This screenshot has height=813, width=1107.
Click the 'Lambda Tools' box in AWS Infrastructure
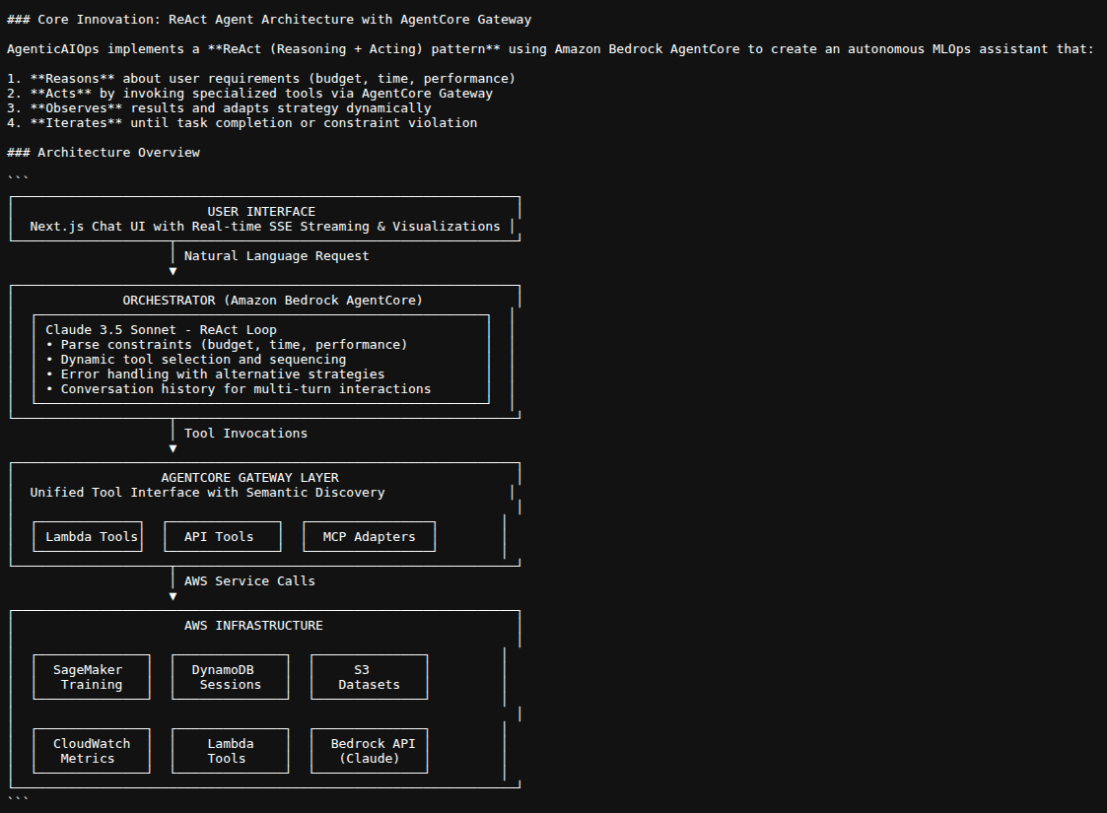tap(230, 751)
